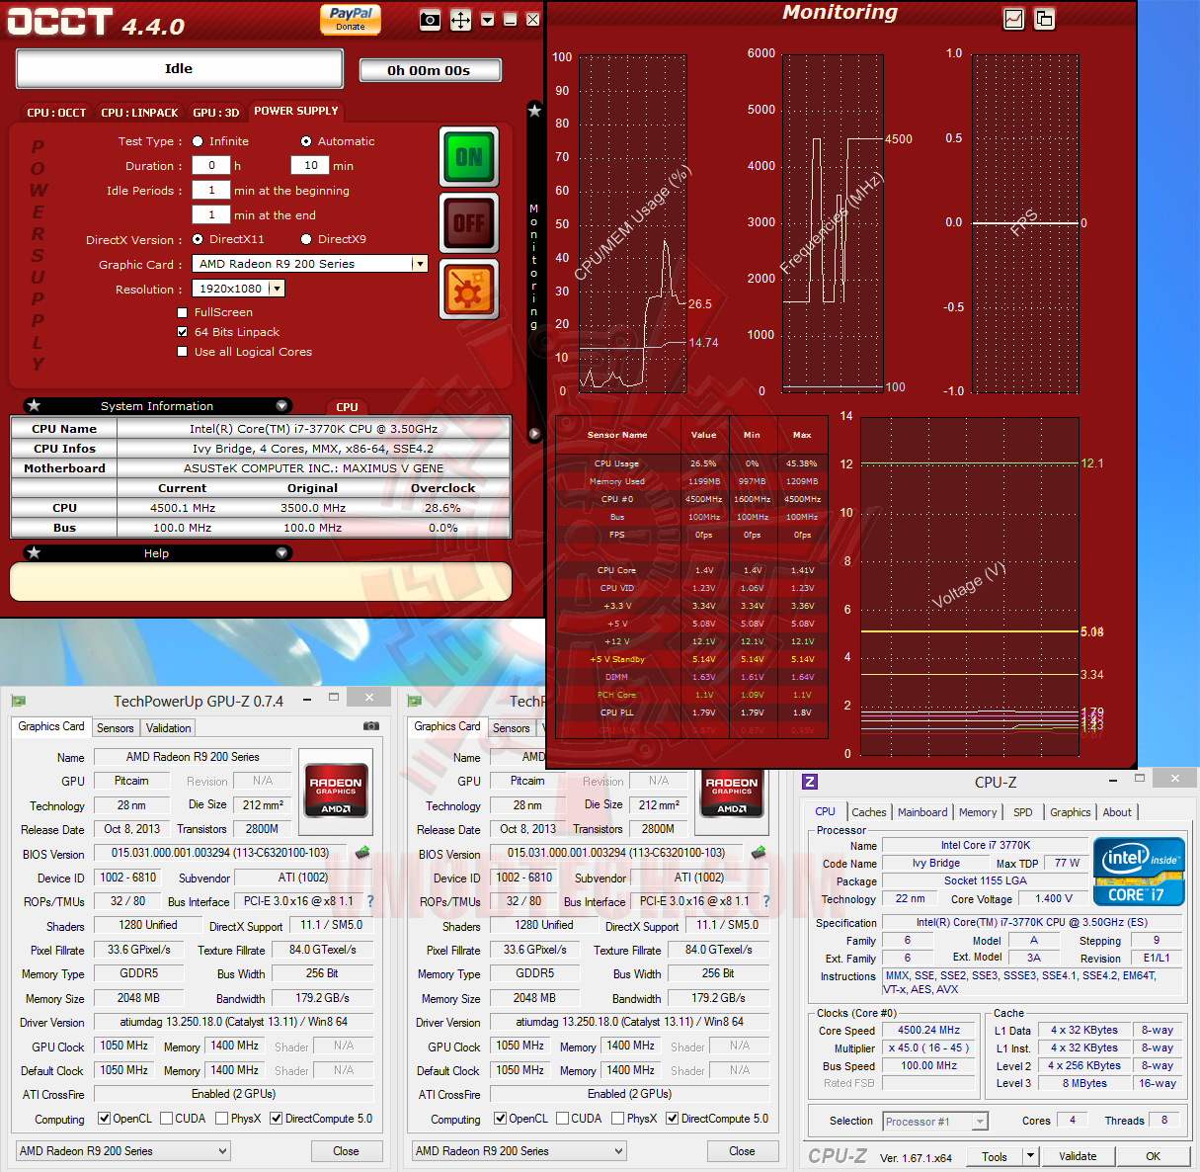Click right GPU-Z bus interface question mark
This screenshot has height=1172, width=1200.
click(766, 901)
